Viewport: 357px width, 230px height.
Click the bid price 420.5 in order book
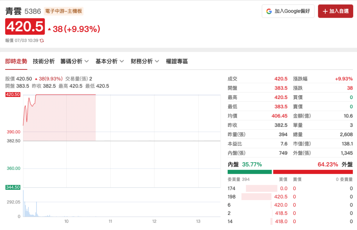point(281,197)
